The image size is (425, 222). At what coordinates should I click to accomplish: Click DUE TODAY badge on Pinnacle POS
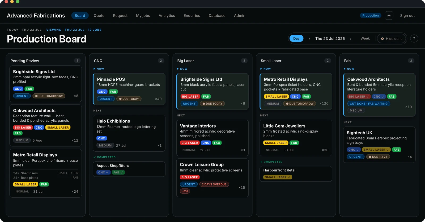[129, 99]
